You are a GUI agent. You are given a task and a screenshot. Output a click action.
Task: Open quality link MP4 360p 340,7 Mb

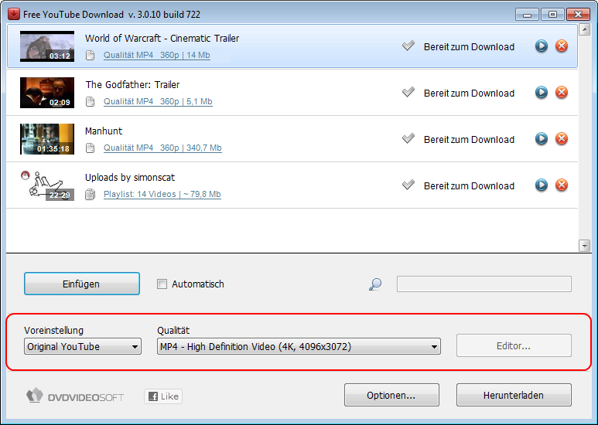click(162, 148)
